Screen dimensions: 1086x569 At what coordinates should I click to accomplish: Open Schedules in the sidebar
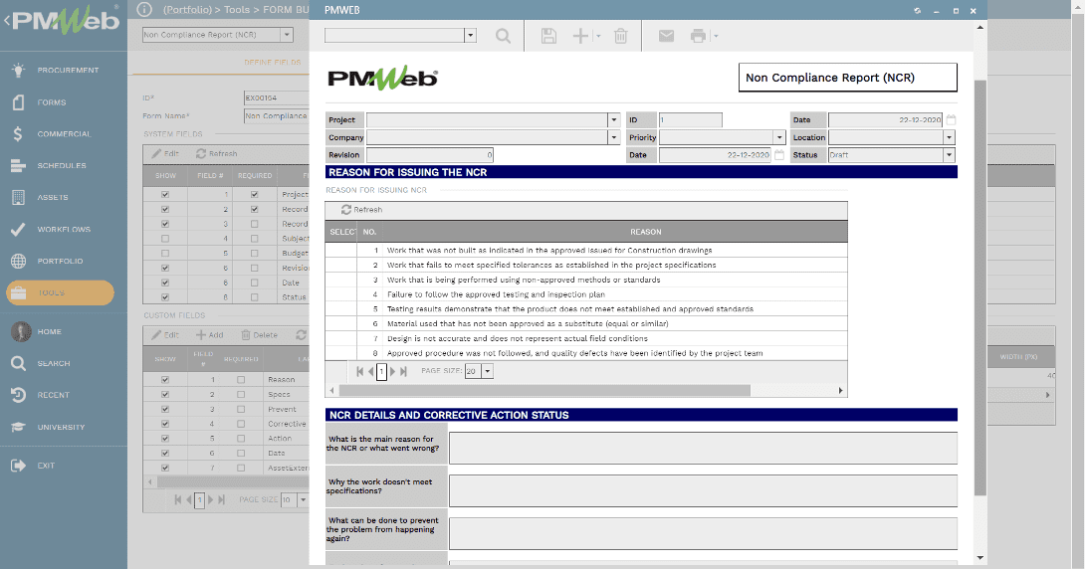(64, 166)
